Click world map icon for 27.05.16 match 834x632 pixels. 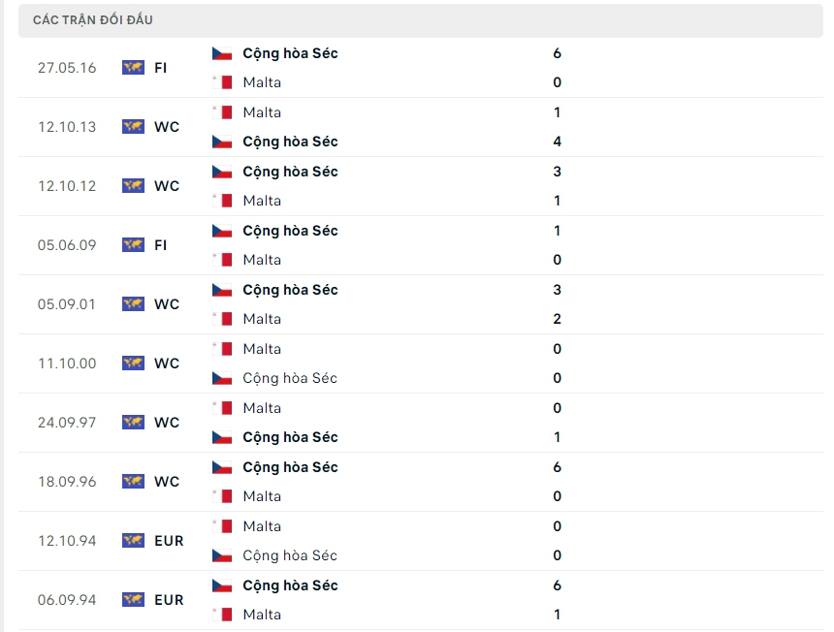coord(133,68)
